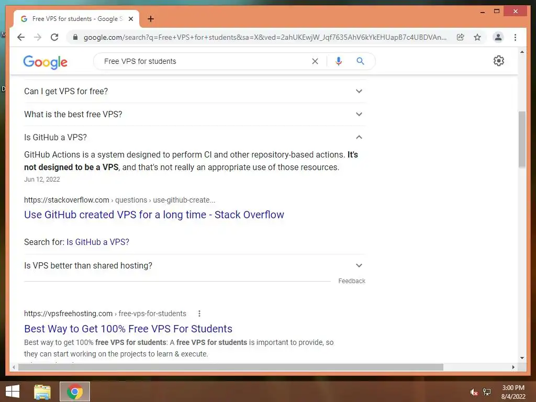Click the scroll up arrow

tap(522, 52)
